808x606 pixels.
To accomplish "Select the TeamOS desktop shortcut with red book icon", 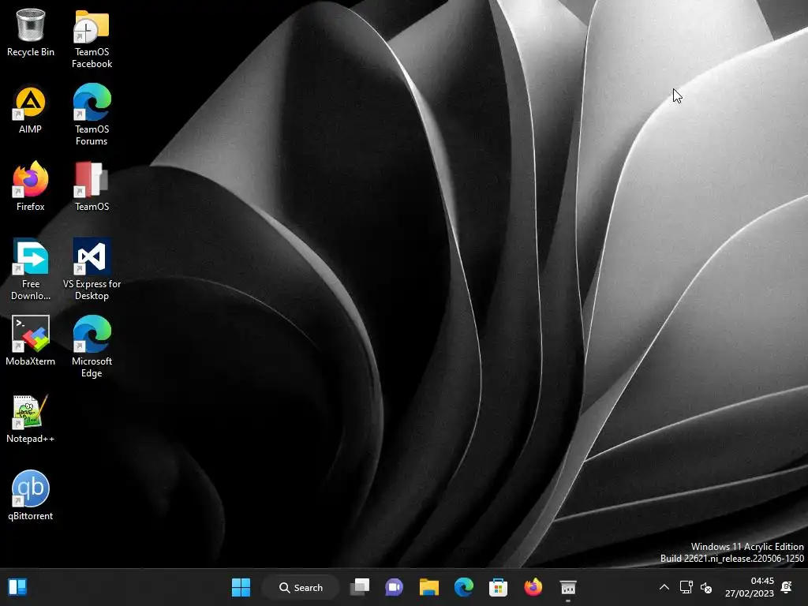I will [92, 186].
